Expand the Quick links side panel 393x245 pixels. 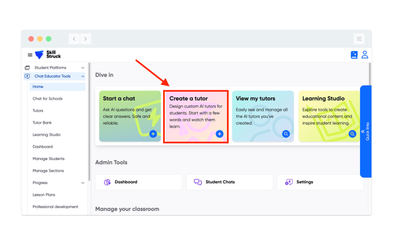365,131
